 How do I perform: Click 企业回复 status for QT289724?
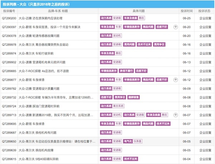pyautogui.click(x=205, y=106)
